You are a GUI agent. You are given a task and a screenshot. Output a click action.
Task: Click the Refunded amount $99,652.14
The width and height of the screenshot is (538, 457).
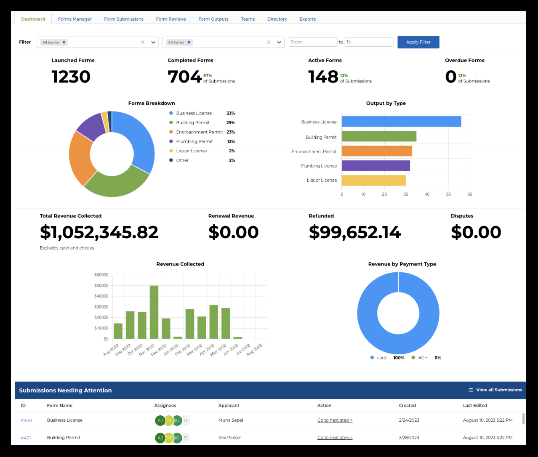(x=355, y=232)
